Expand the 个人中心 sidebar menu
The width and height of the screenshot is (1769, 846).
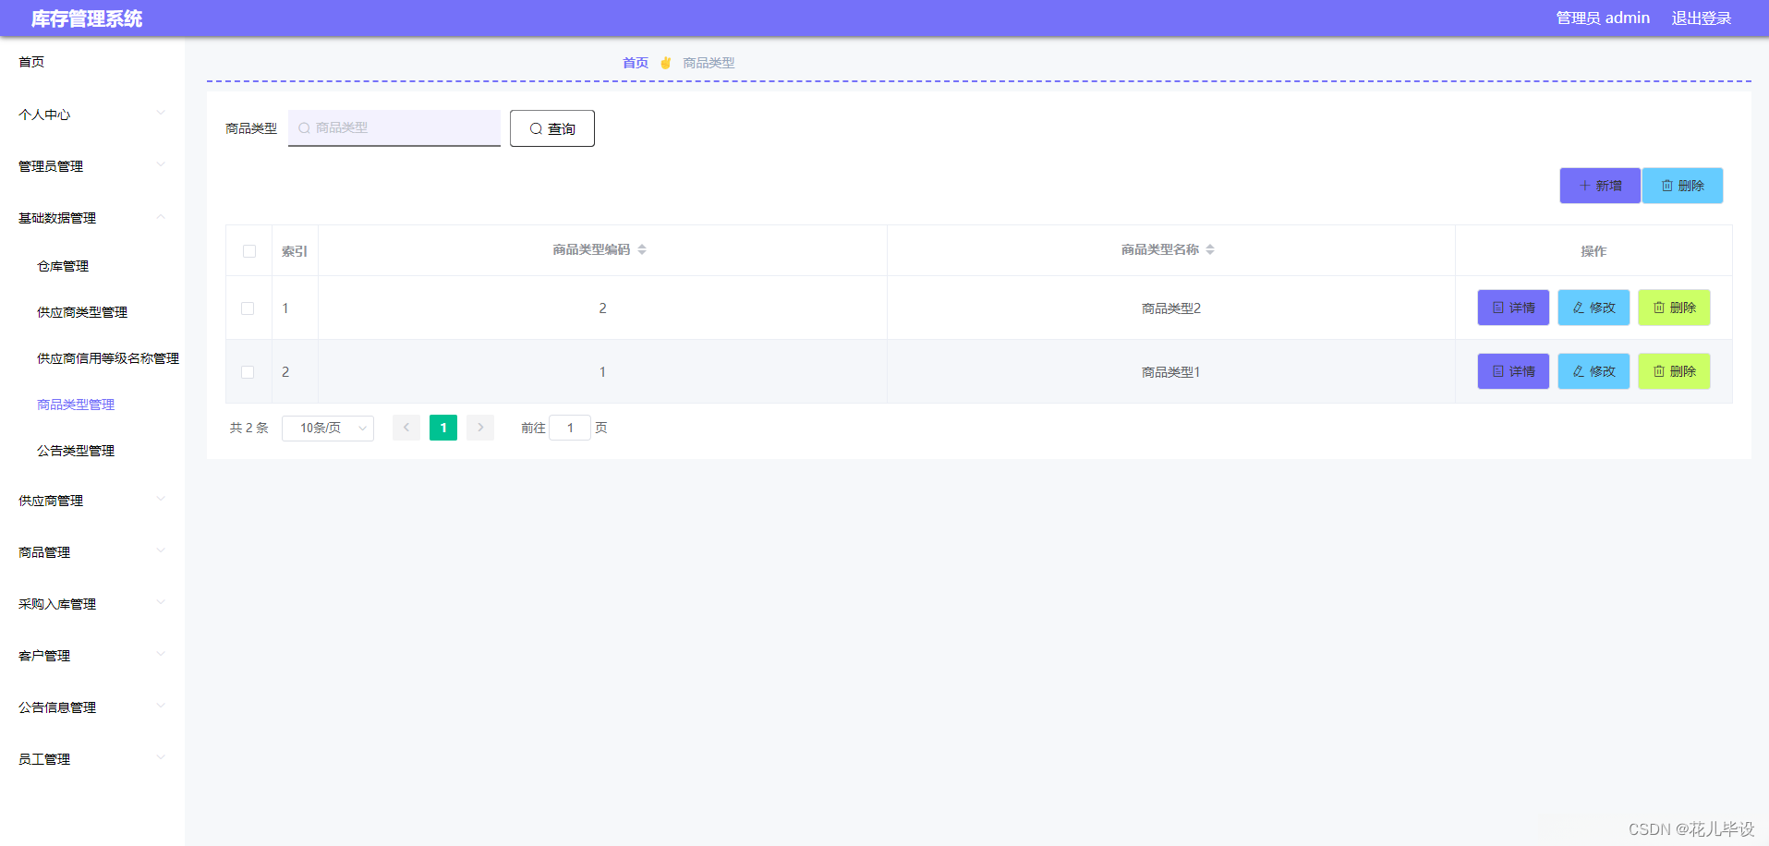click(x=92, y=115)
